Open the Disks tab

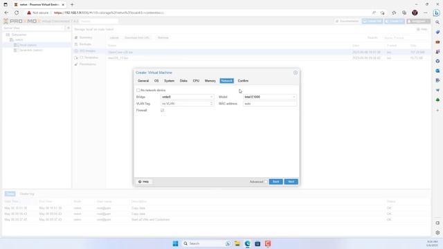(183, 81)
